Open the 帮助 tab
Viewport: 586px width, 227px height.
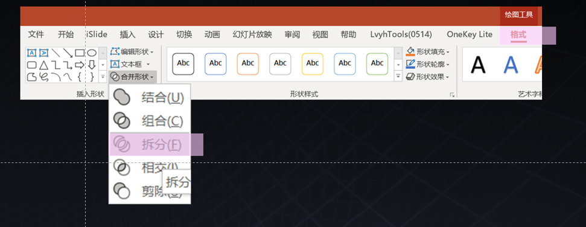coord(348,35)
